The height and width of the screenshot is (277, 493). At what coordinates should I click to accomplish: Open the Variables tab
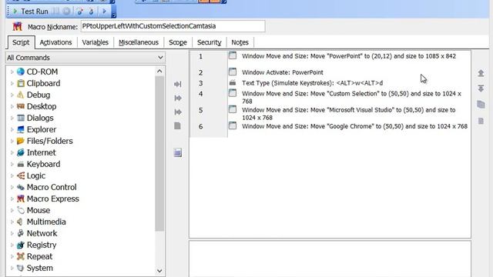tap(95, 42)
